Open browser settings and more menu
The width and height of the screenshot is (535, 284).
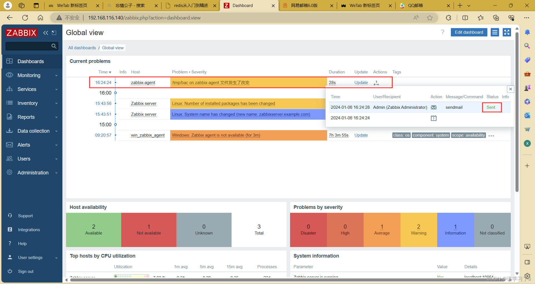(526, 18)
